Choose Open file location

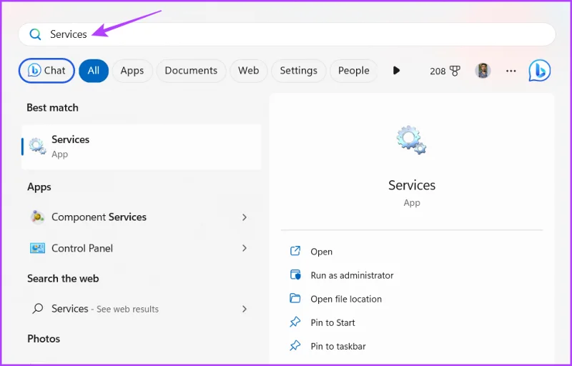point(346,299)
